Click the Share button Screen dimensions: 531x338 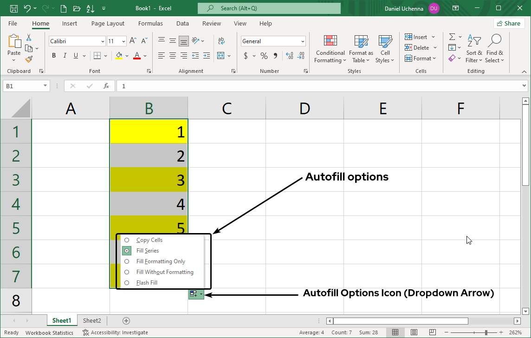(509, 24)
